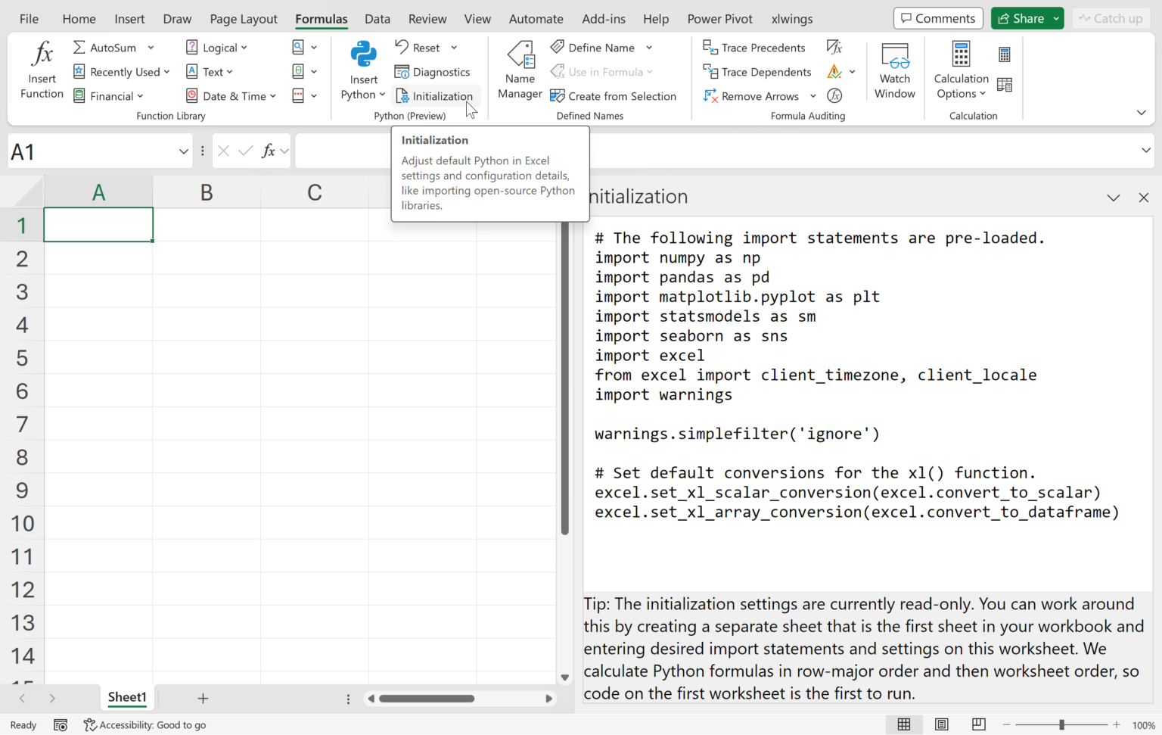The width and height of the screenshot is (1162, 735).
Task: Switch to Normal view in status bar
Action: [904, 724]
